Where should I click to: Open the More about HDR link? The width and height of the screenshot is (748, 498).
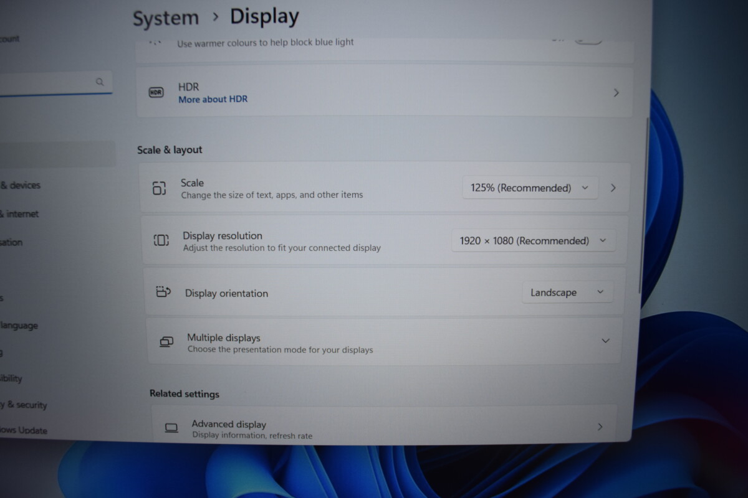213,99
